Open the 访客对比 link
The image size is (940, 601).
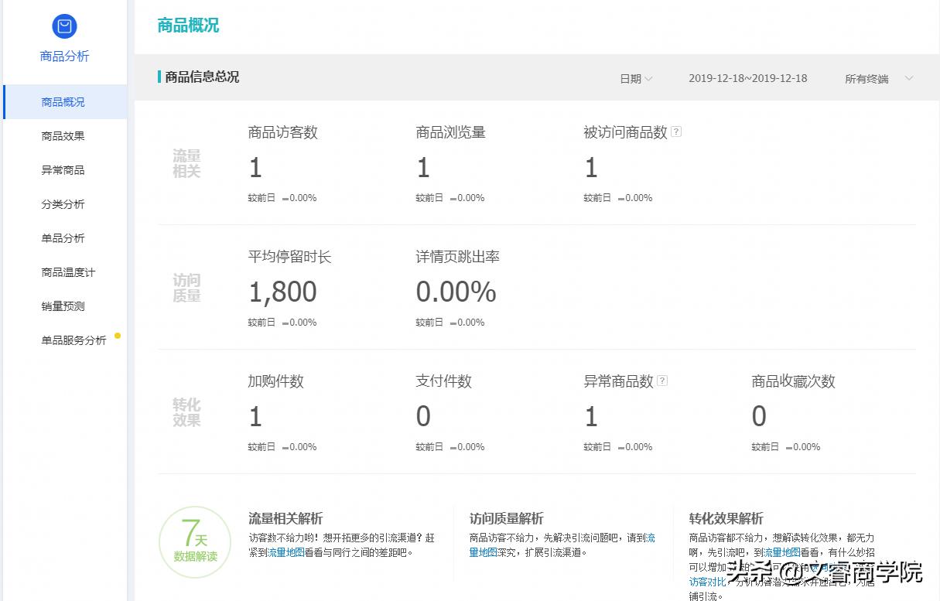coord(706,581)
